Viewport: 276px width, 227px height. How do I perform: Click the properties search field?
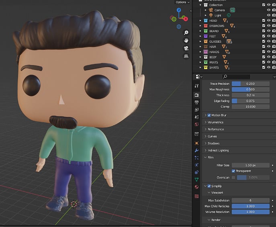point(236,77)
